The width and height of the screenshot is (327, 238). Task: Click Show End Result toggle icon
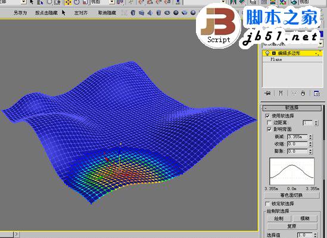point(281,93)
